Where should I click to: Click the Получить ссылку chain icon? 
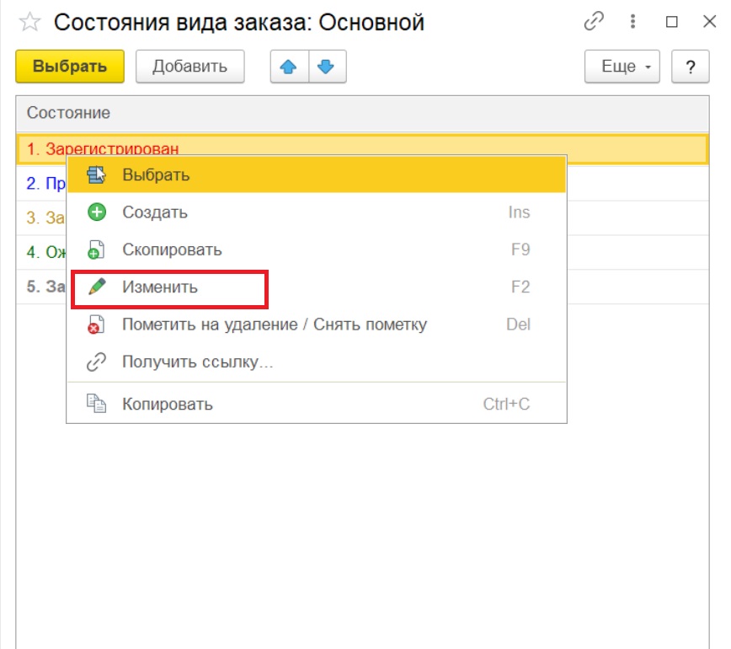pos(97,362)
